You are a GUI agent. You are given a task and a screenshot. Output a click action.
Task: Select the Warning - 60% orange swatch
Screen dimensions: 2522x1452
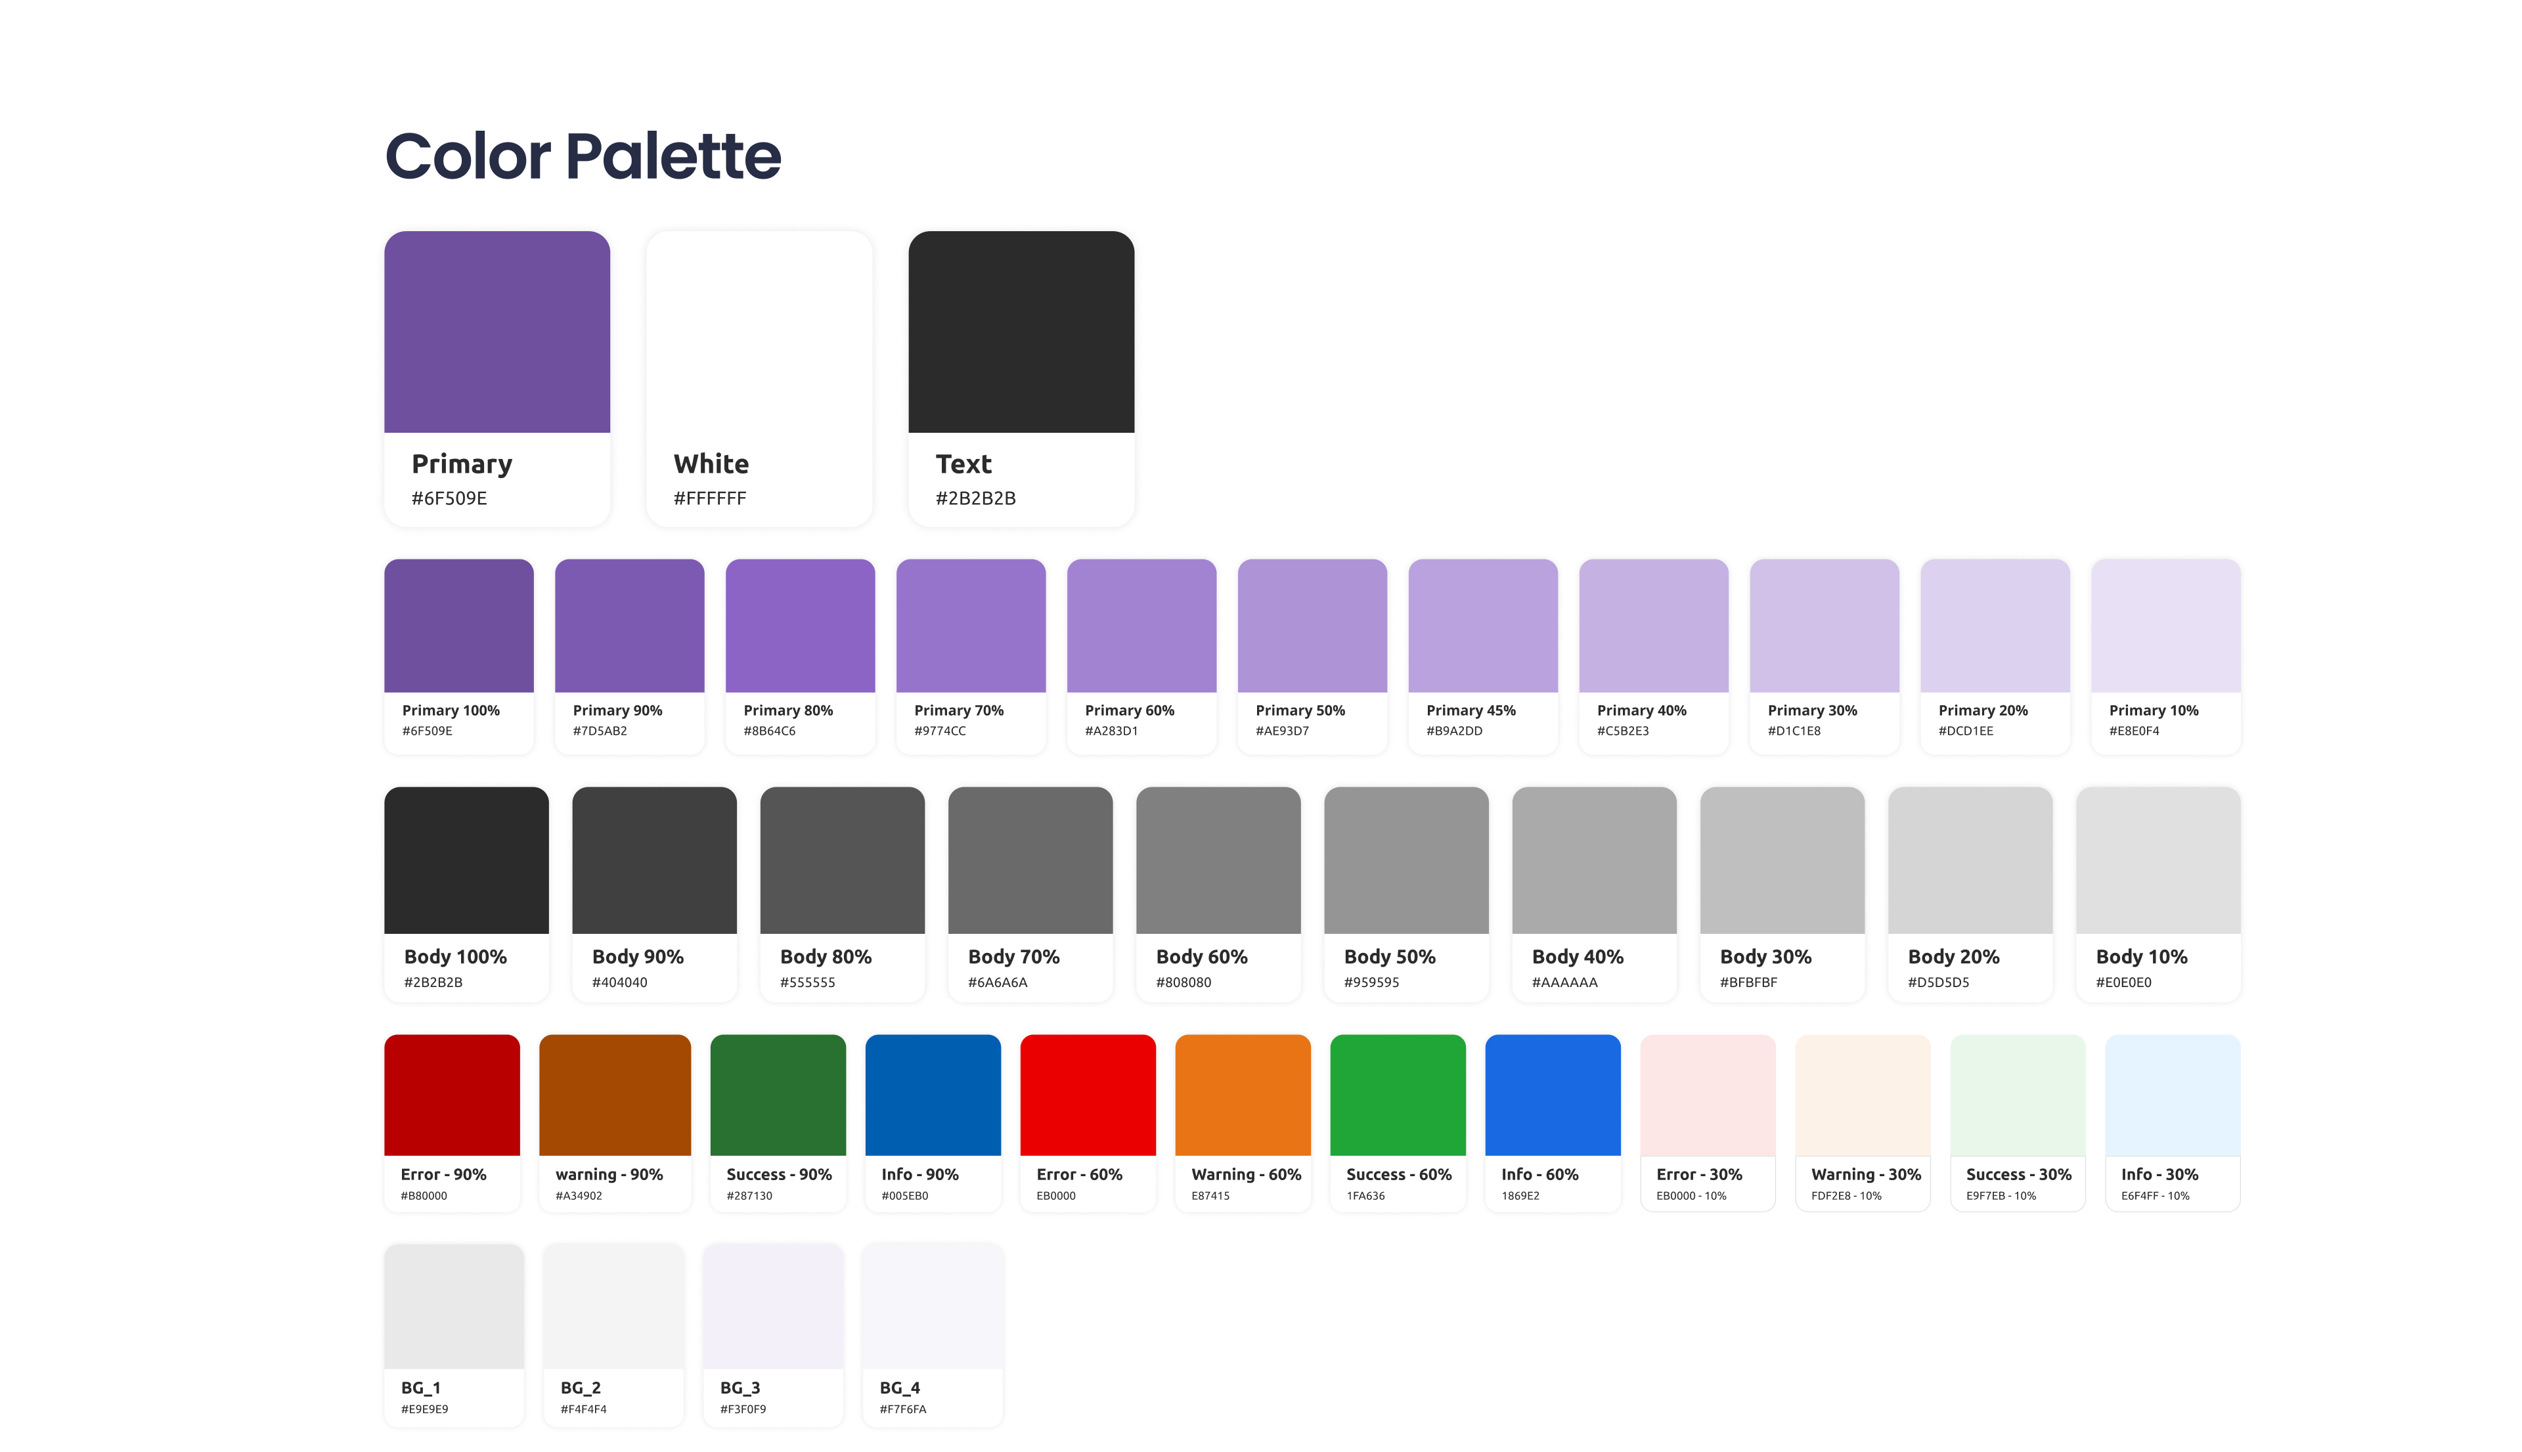(1243, 1095)
